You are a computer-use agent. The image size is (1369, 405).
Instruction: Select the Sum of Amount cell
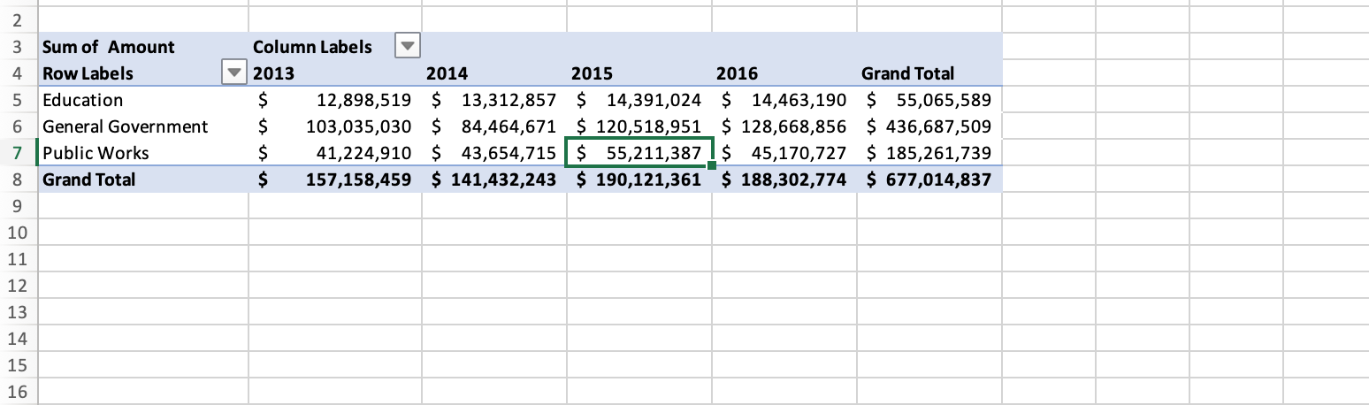pyautogui.click(x=142, y=47)
